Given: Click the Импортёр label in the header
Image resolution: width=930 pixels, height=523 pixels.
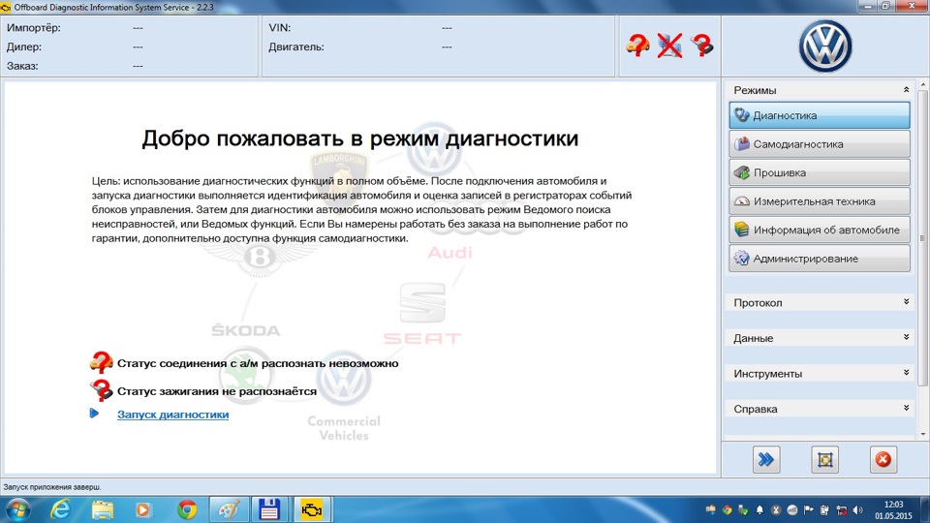Looking at the screenshot, I should click(x=34, y=28).
